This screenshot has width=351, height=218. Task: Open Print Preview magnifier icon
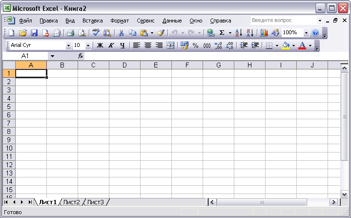(x=82, y=33)
